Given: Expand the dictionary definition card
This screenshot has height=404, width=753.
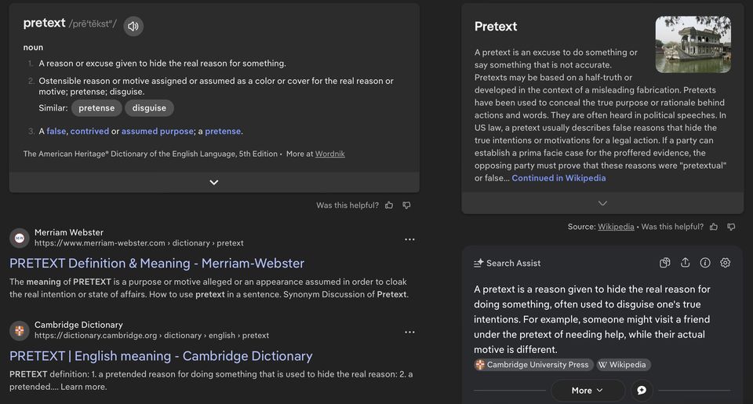Looking at the screenshot, I should [214, 183].
